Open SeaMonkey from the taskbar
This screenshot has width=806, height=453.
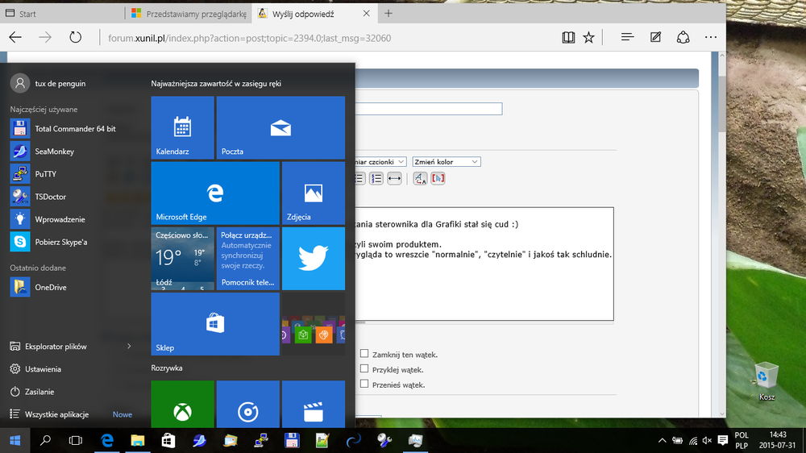coord(199,441)
